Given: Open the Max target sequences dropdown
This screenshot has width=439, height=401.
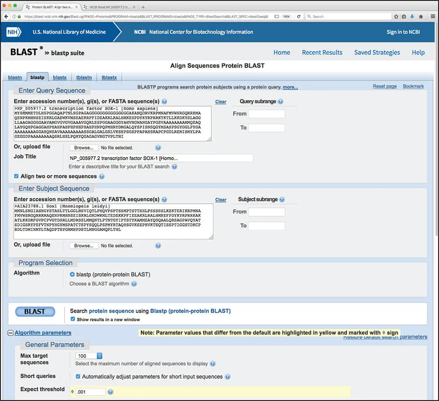Looking at the screenshot, I should point(89,356).
